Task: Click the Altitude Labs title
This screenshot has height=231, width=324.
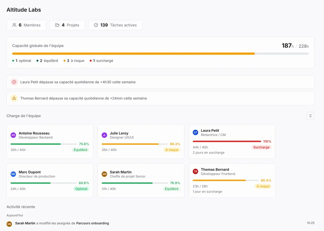Action: (x=24, y=10)
